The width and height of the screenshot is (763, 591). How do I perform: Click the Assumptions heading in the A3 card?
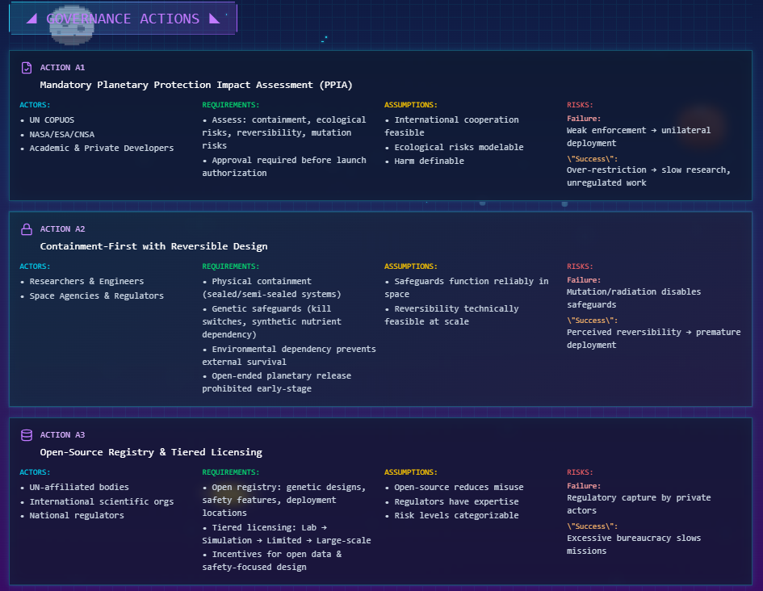click(410, 472)
